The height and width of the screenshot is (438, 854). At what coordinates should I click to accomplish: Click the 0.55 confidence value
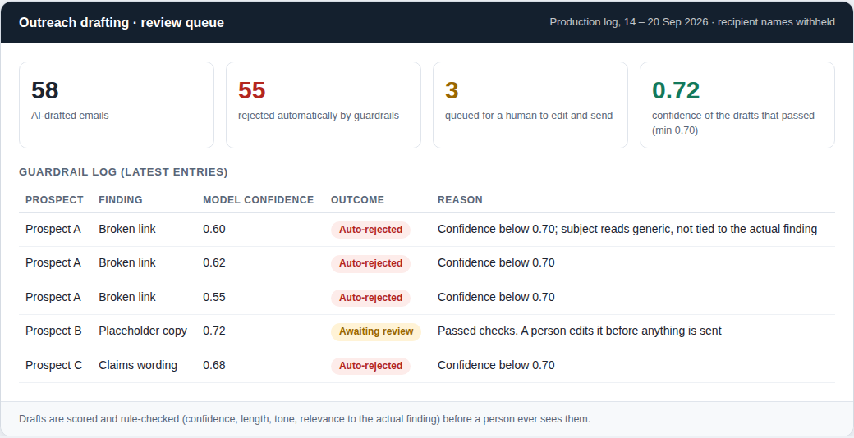pyautogui.click(x=214, y=297)
